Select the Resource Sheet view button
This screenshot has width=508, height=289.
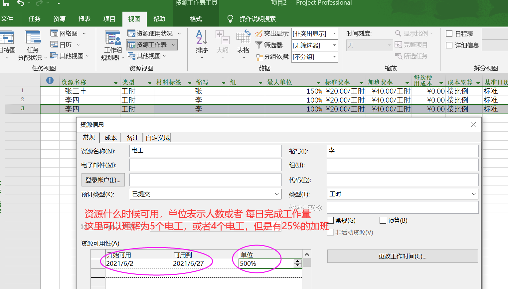[x=152, y=45]
